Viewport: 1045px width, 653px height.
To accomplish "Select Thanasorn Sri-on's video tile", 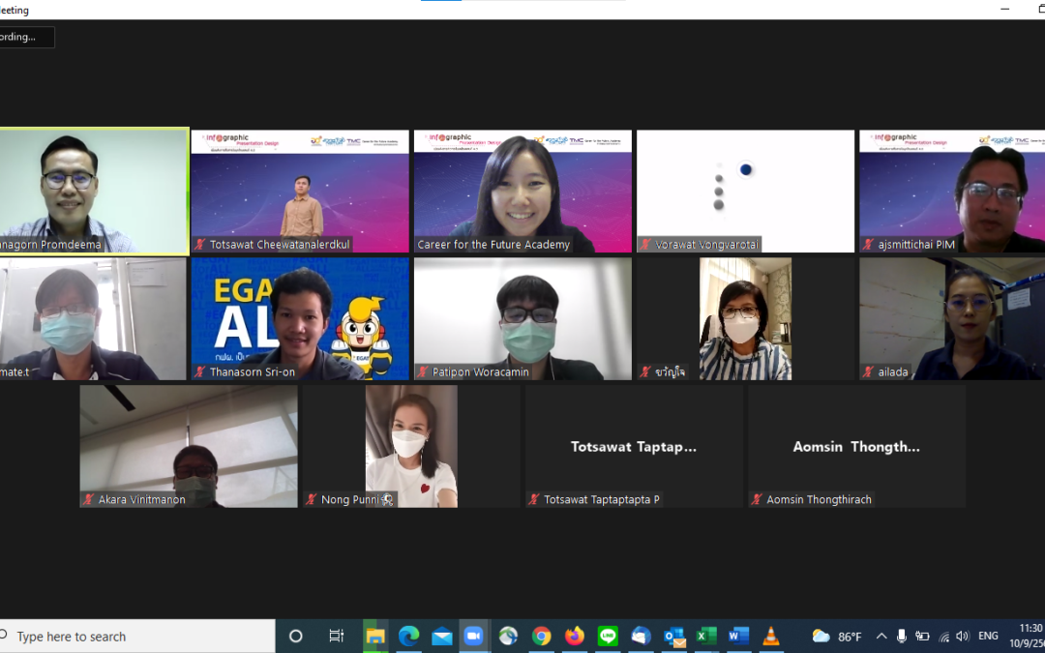I will click(300, 318).
